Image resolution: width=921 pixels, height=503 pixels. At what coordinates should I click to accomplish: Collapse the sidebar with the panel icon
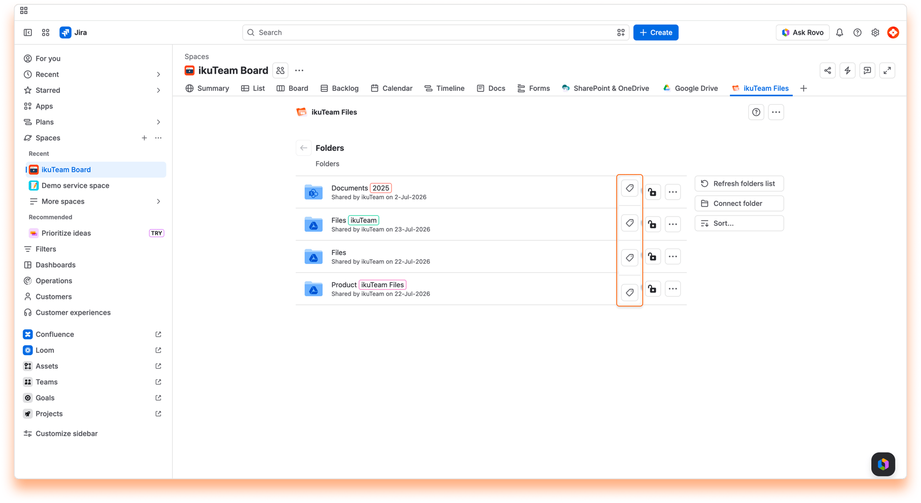[28, 33]
